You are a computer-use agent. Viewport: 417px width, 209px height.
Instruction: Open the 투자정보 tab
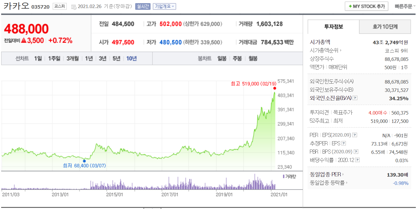pyautogui.click(x=334, y=27)
